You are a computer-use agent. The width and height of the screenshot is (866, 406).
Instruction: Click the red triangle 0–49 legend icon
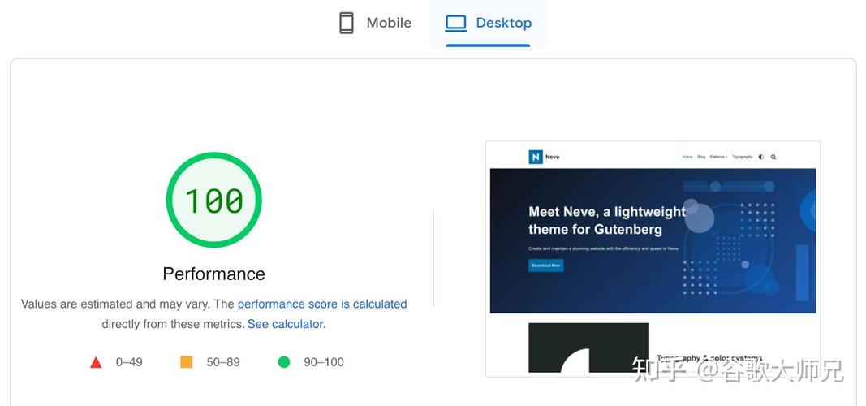pyautogui.click(x=96, y=362)
